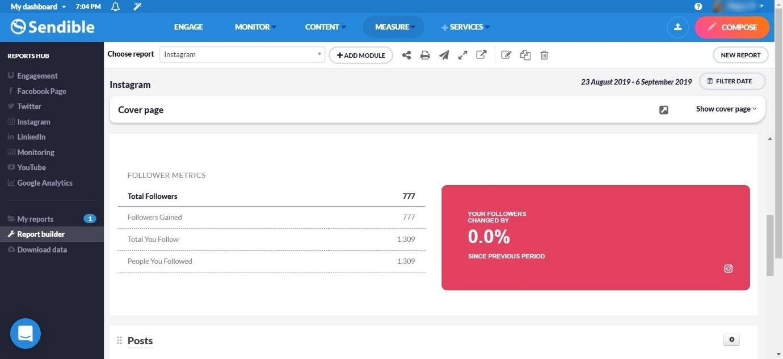Open the Measure menu
This screenshot has width=783, height=359.
394,27
